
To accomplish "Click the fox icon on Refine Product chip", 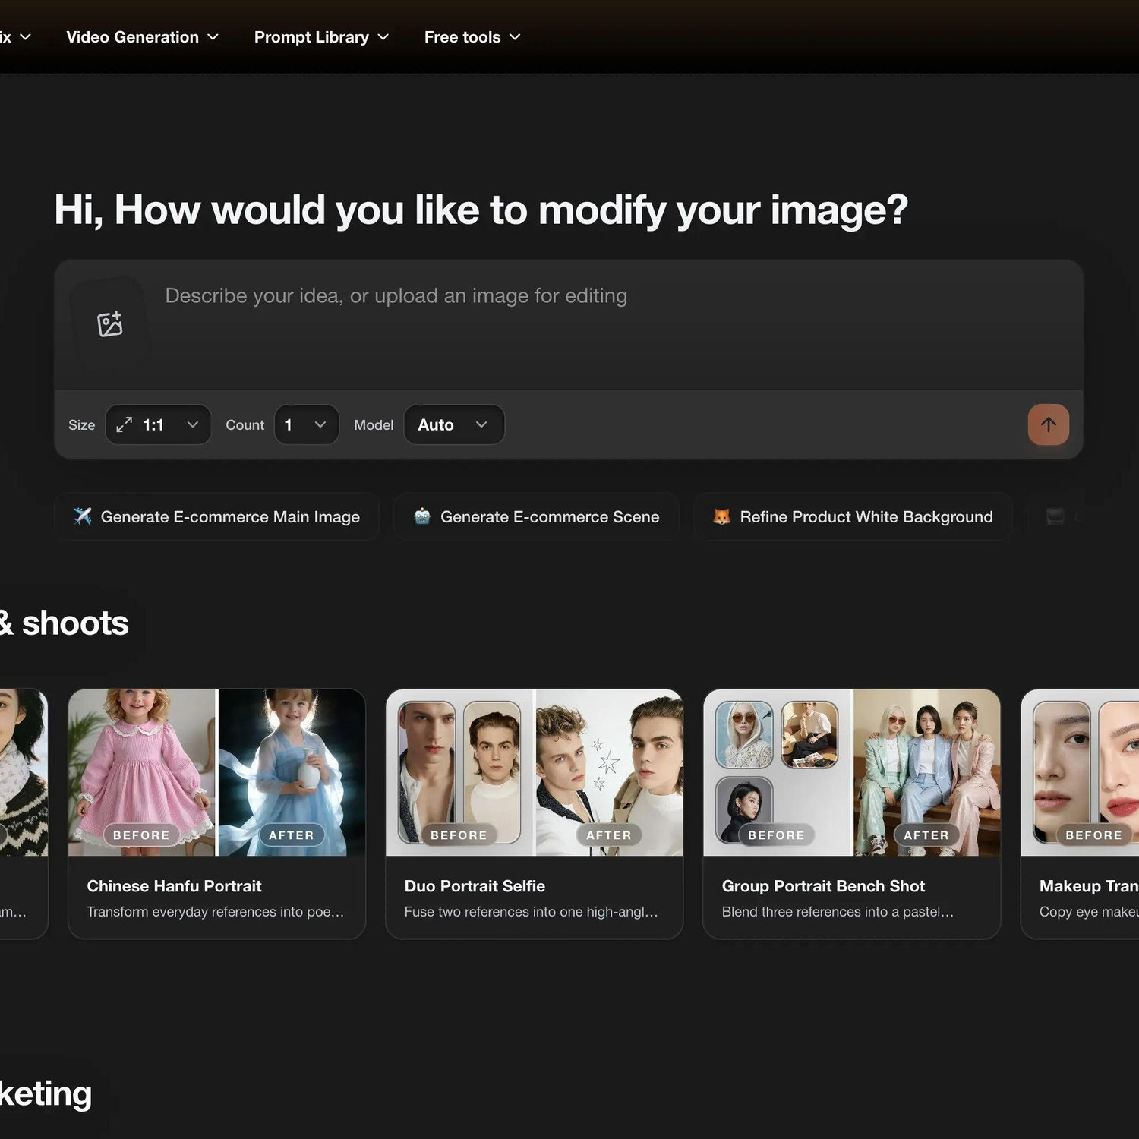I will click(x=721, y=516).
